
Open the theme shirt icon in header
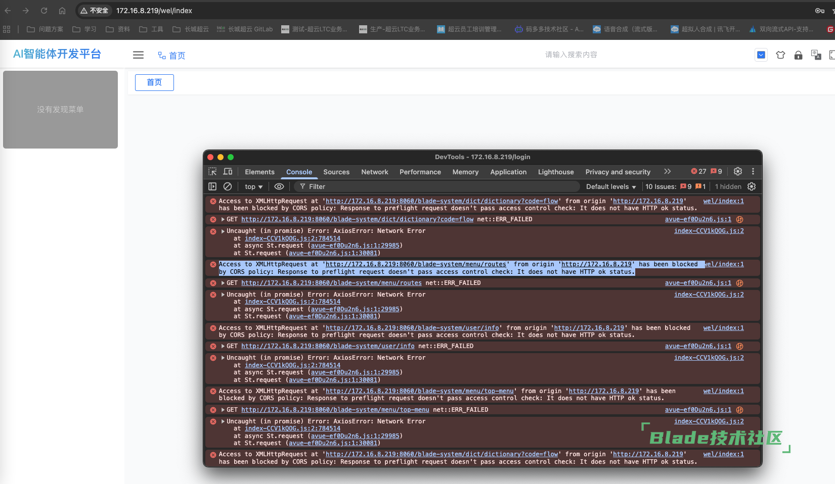(x=780, y=55)
